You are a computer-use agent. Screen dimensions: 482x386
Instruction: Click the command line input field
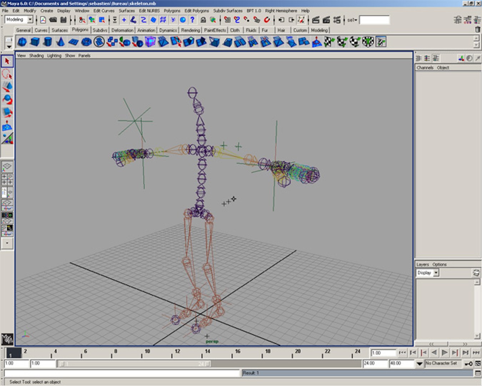pos(122,373)
